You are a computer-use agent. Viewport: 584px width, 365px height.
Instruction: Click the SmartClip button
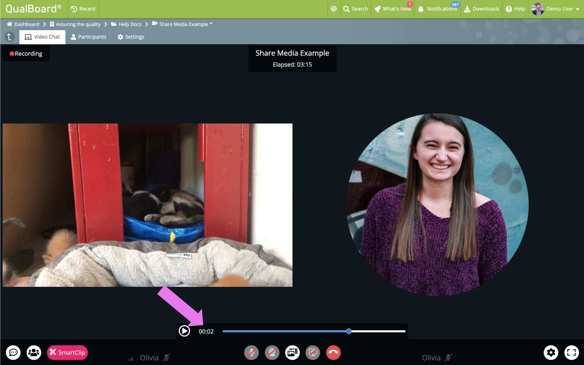(67, 352)
